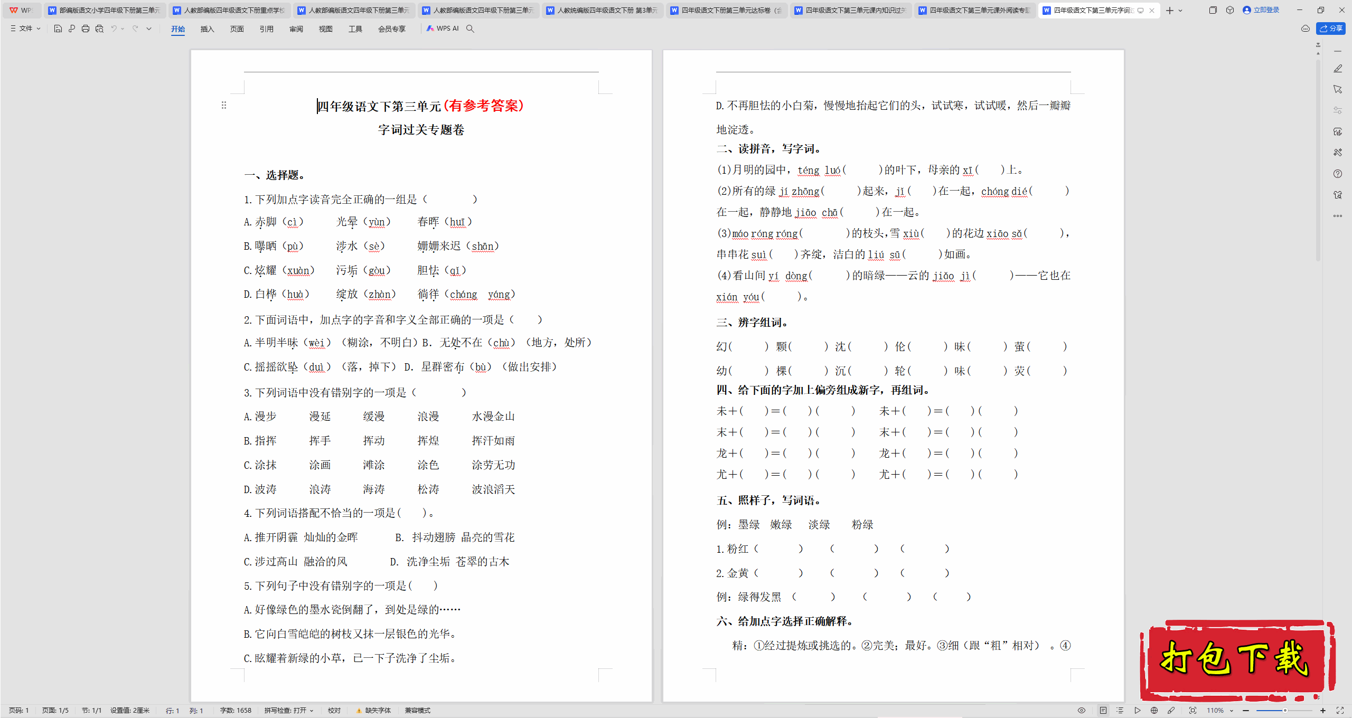
Task: Click the fit-page focus icon in the status bar
Action: [x=1193, y=711]
